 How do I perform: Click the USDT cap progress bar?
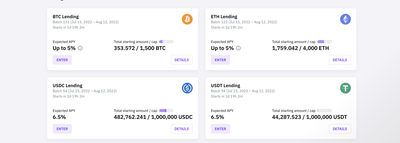(325, 111)
